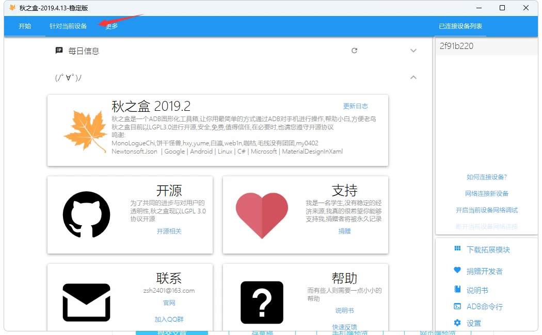Collapse the emoticon section chevron

413,77
